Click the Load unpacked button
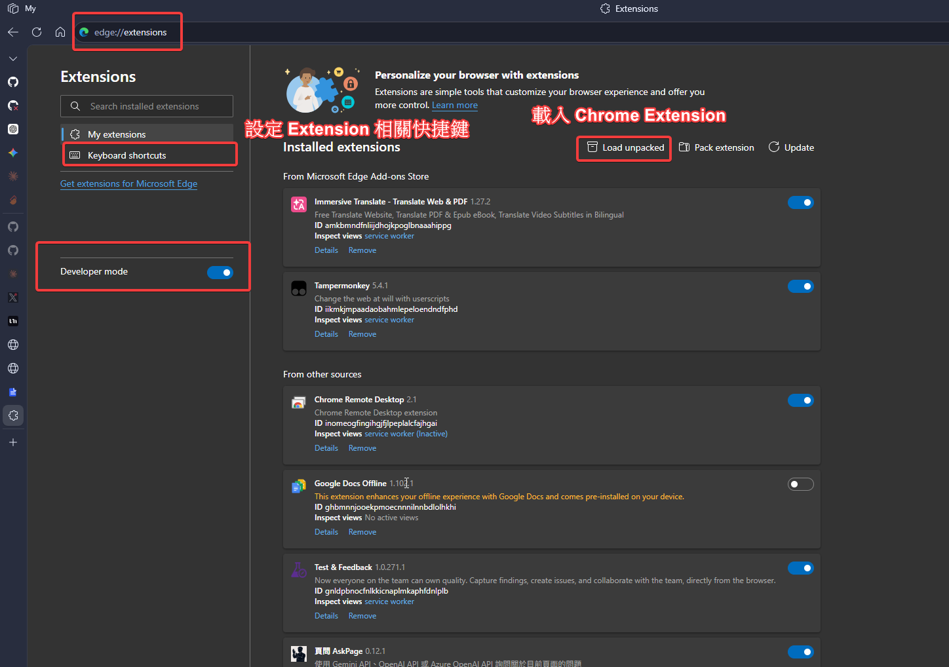The height and width of the screenshot is (667, 949). tap(625, 147)
